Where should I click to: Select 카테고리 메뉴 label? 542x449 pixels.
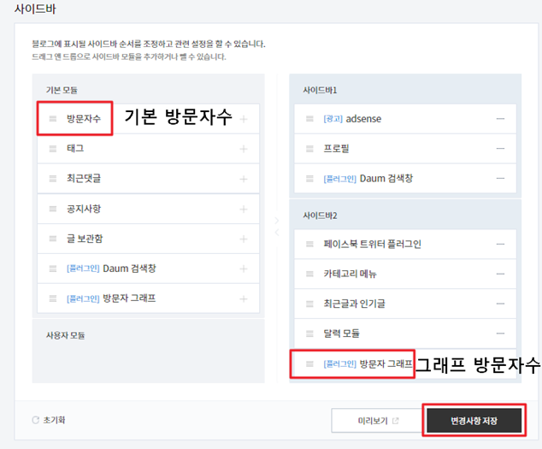point(350,274)
